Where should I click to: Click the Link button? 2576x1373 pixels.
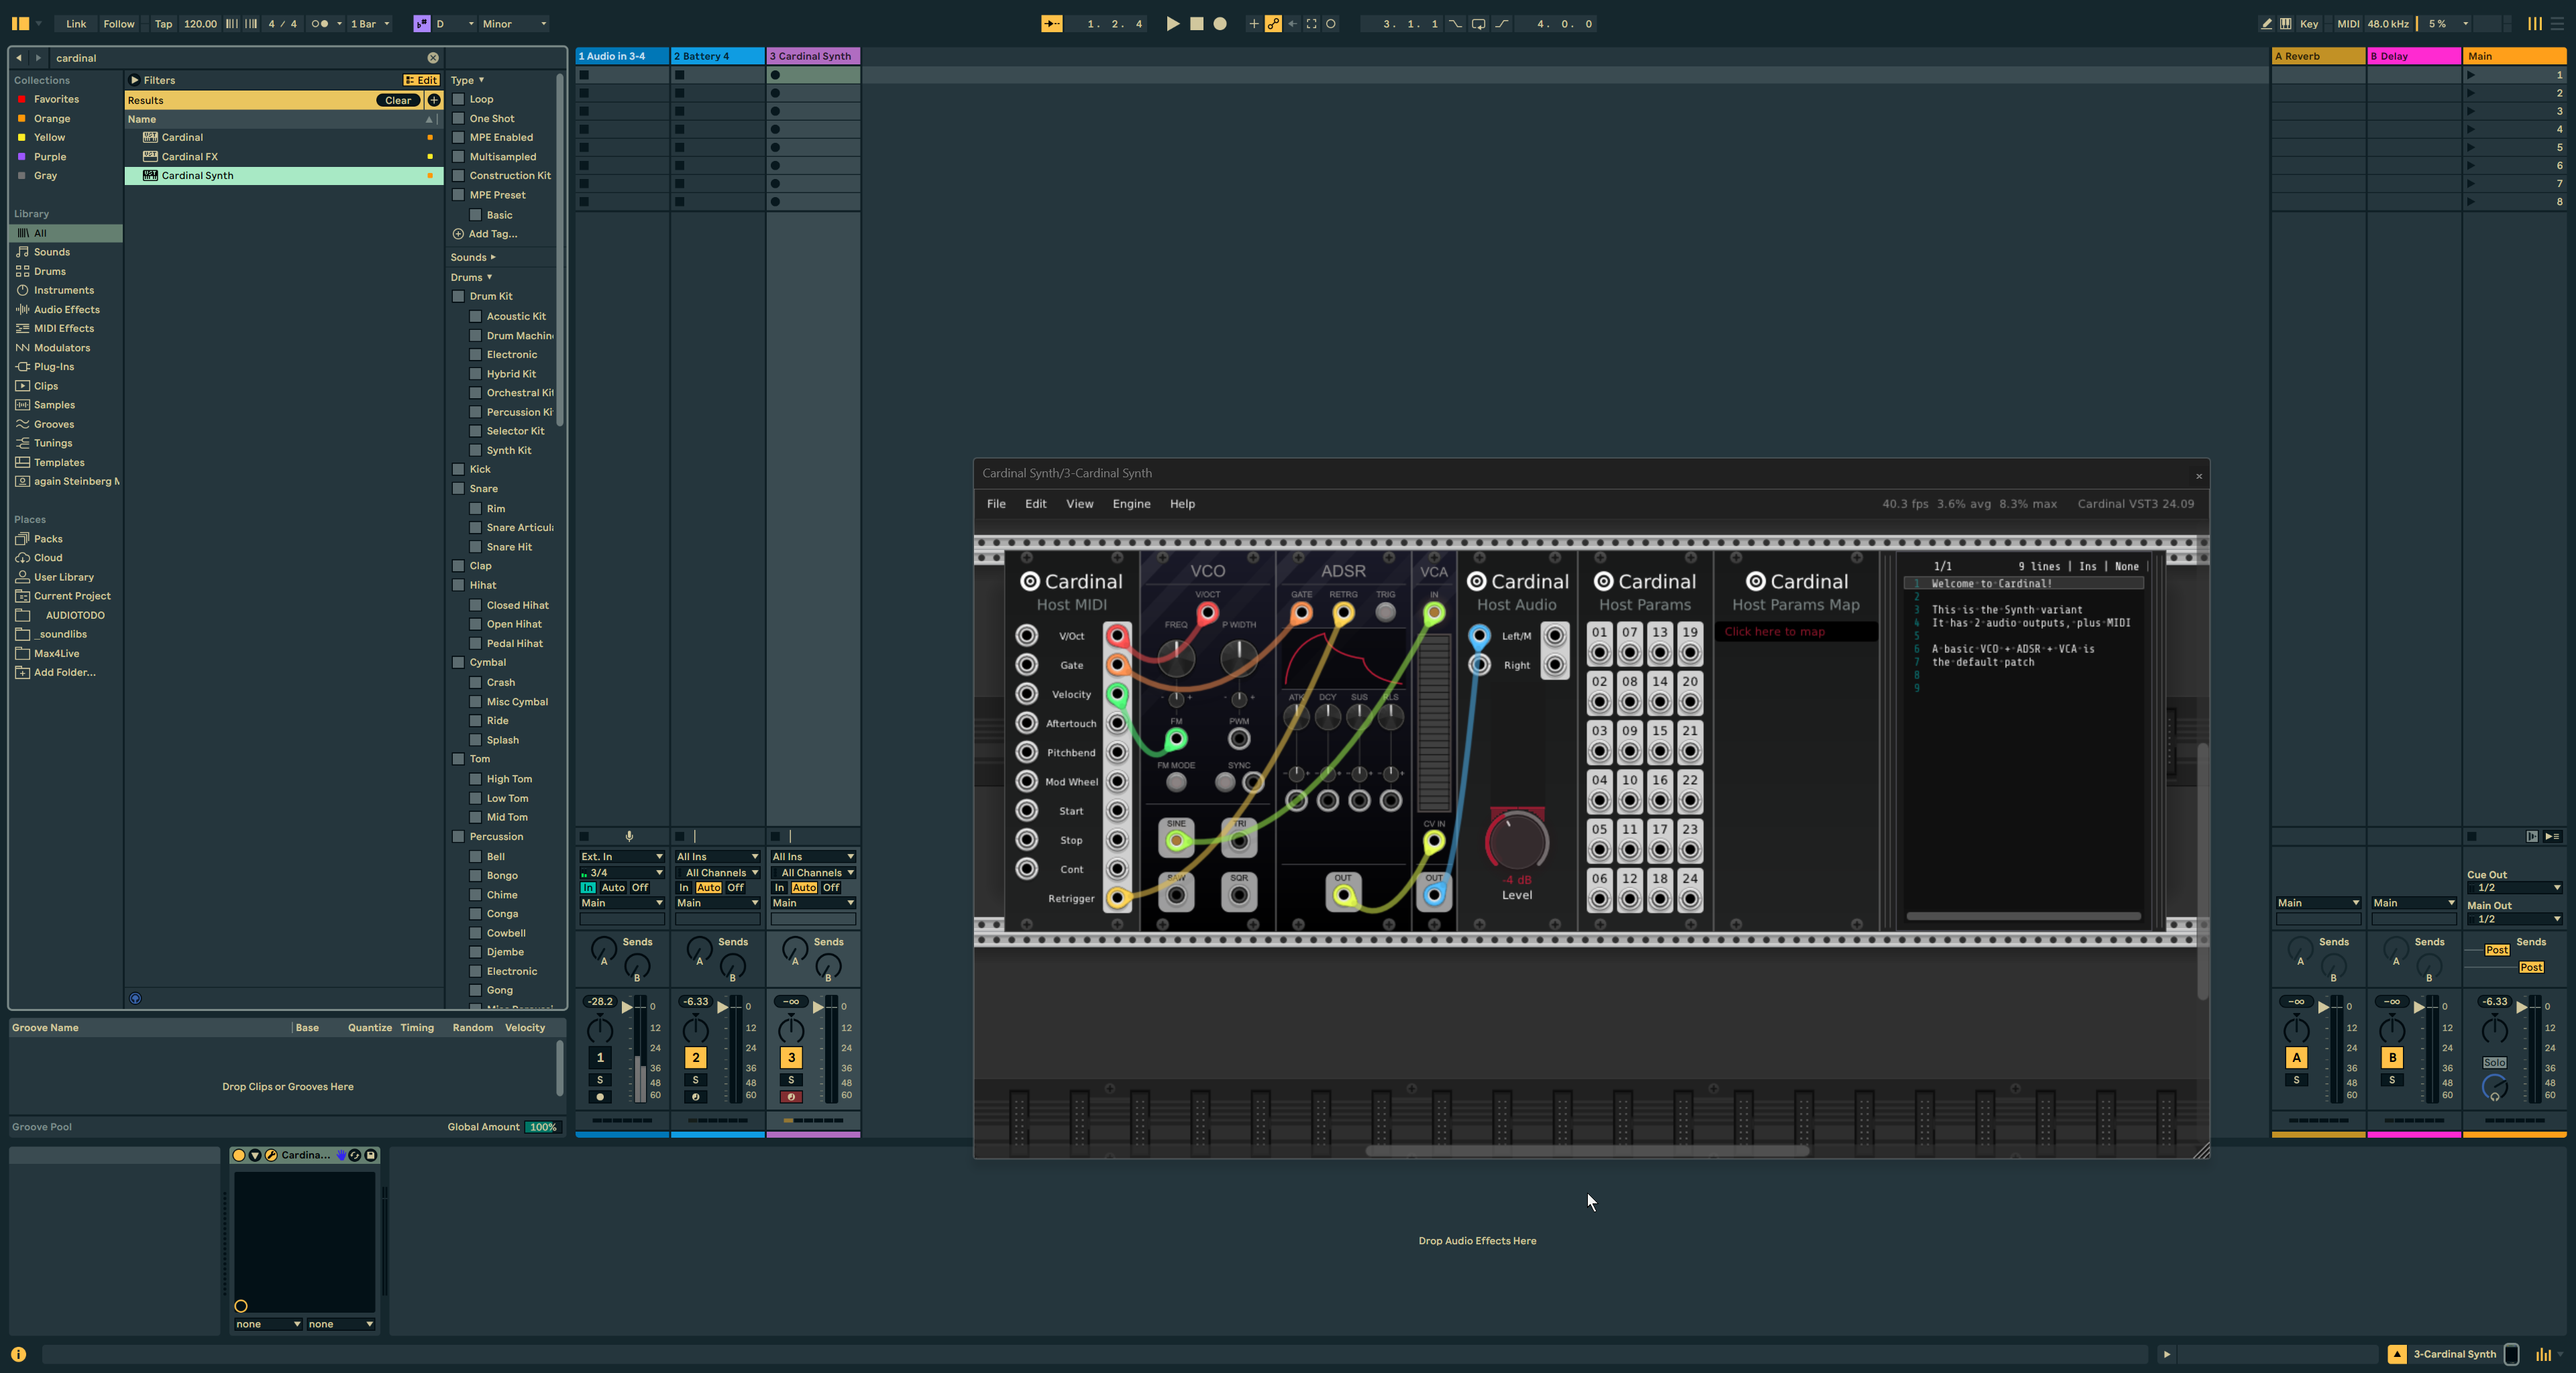click(x=76, y=23)
